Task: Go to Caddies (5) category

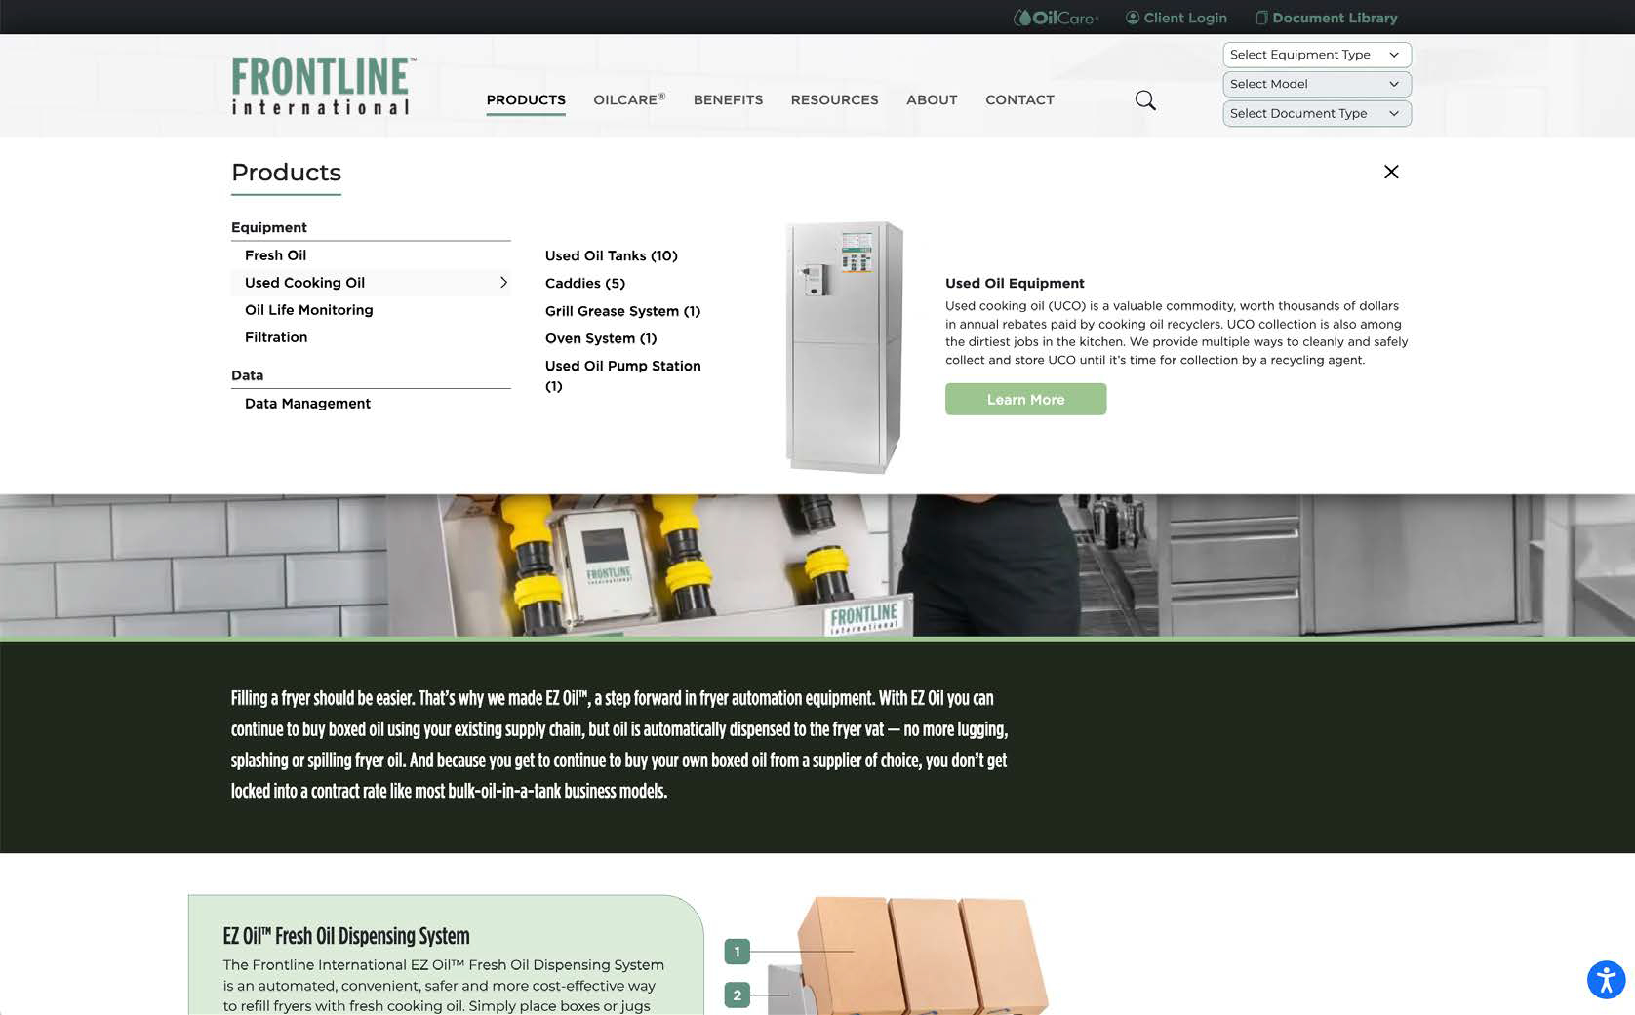Action: pyautogui.click(x=584, y=284)
